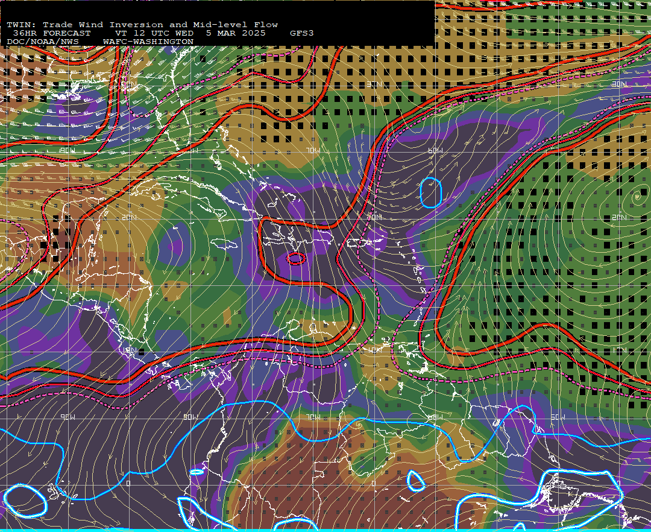The height and width of the screenshot is (532, 651).
Task: Click the "VT 12 UTC WED 5 MAR 2025" valid time
Action: coord(190,33)
